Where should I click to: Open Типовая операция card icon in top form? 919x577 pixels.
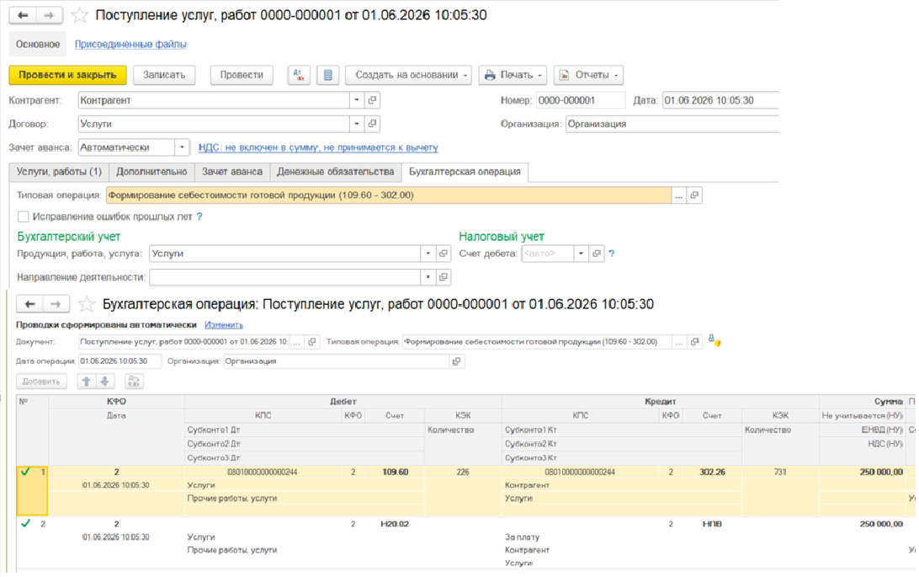click(x=694, y=195)
